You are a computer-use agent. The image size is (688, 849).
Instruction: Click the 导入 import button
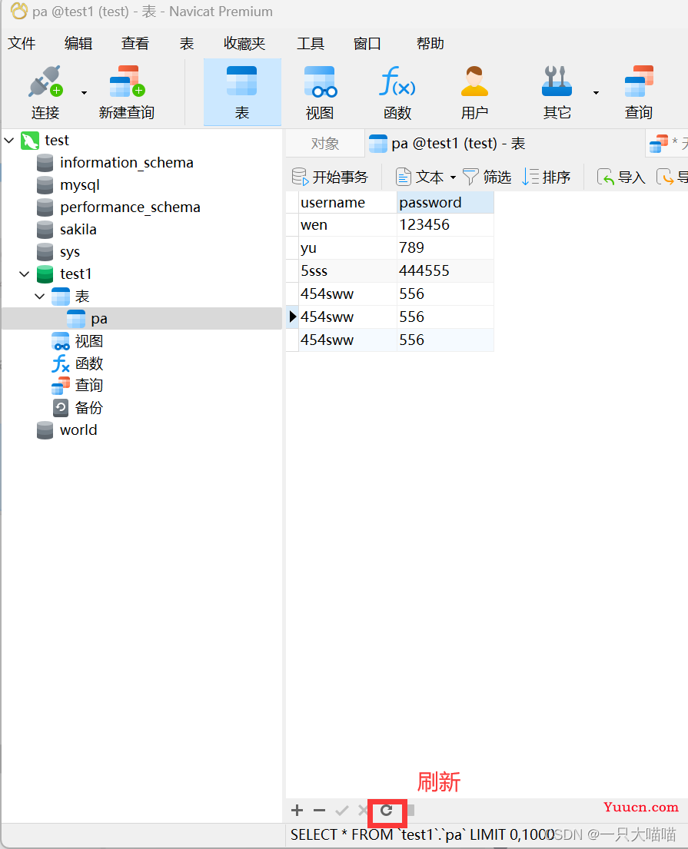[x=621, y=177]
